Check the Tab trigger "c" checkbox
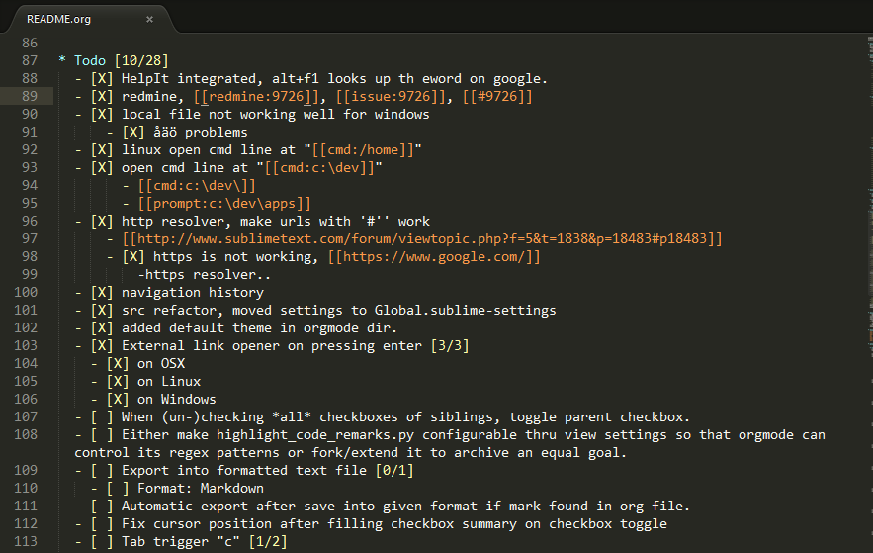 (x=102, y=542)
